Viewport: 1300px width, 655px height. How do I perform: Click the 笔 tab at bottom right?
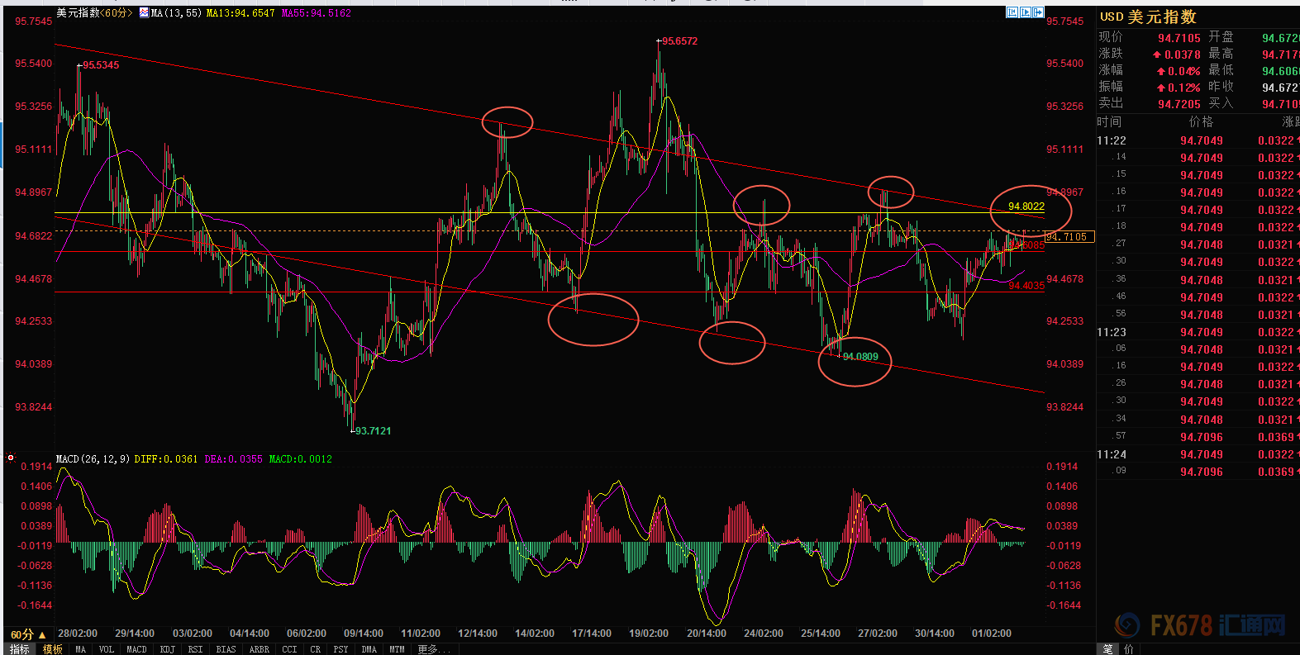pos(1107,649)
